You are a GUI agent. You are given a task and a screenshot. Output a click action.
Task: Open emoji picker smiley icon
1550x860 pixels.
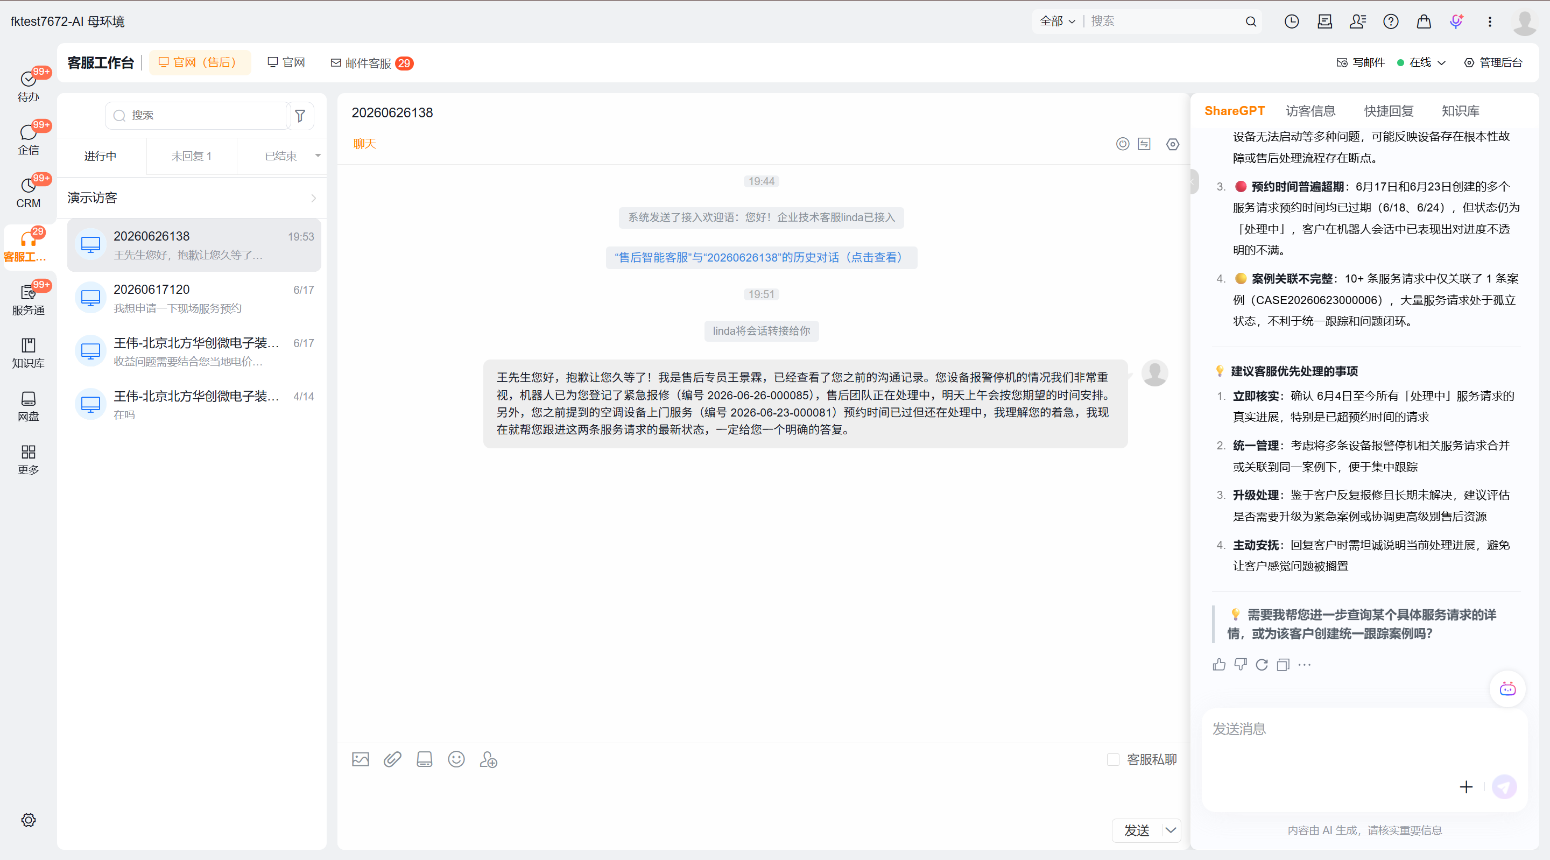(456, 759)
